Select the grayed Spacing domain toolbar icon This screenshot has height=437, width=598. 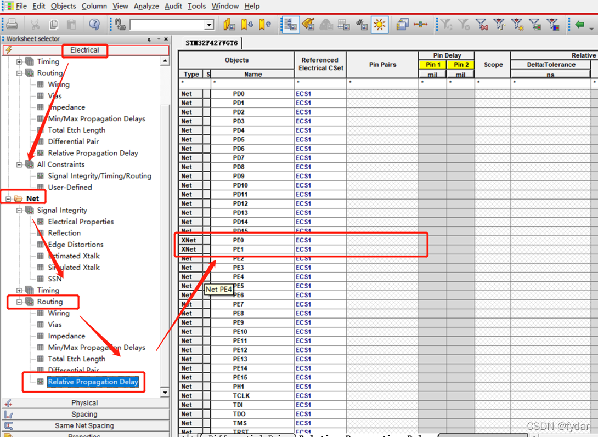pyautogui.click(x=326, y=24)
